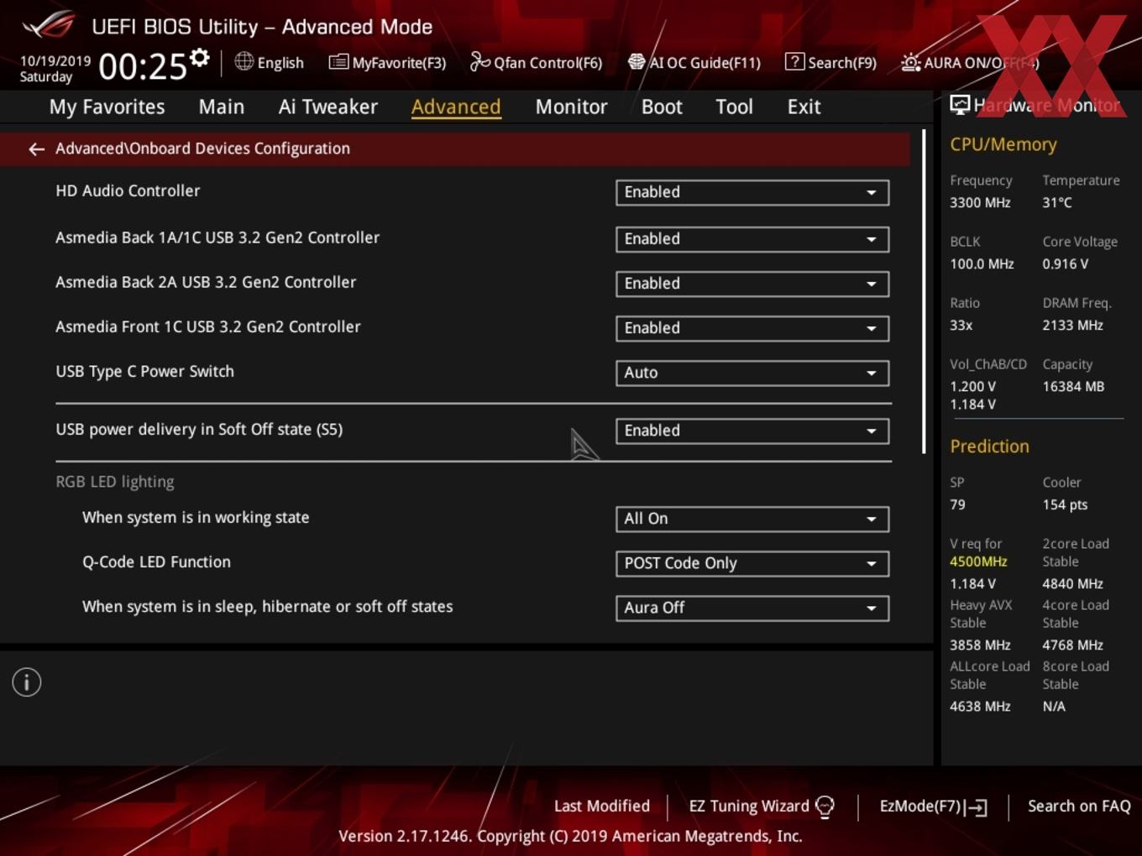The width and height of the screenshot is (1142, 856).
Task: Click HD Audio Controller label
Action: pyautogui.click(x=128, y=191)
